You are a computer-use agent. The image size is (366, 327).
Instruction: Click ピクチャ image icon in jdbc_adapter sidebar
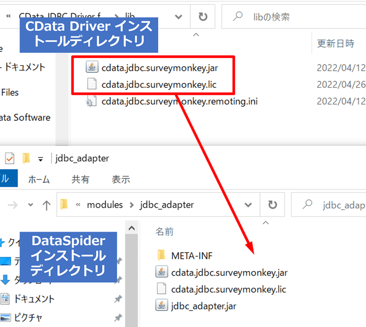pos(5,318)
